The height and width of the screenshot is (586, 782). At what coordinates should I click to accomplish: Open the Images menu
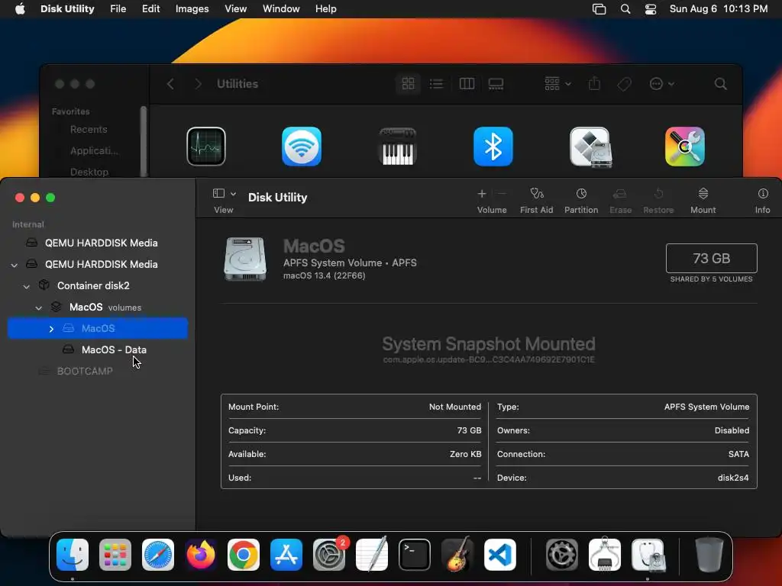tap(192, 9)
